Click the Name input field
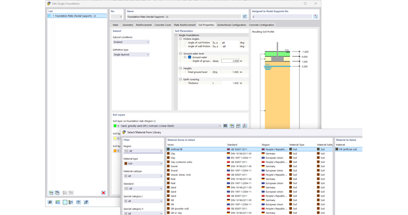The image size is (408, 215). (x=184, y=17)
